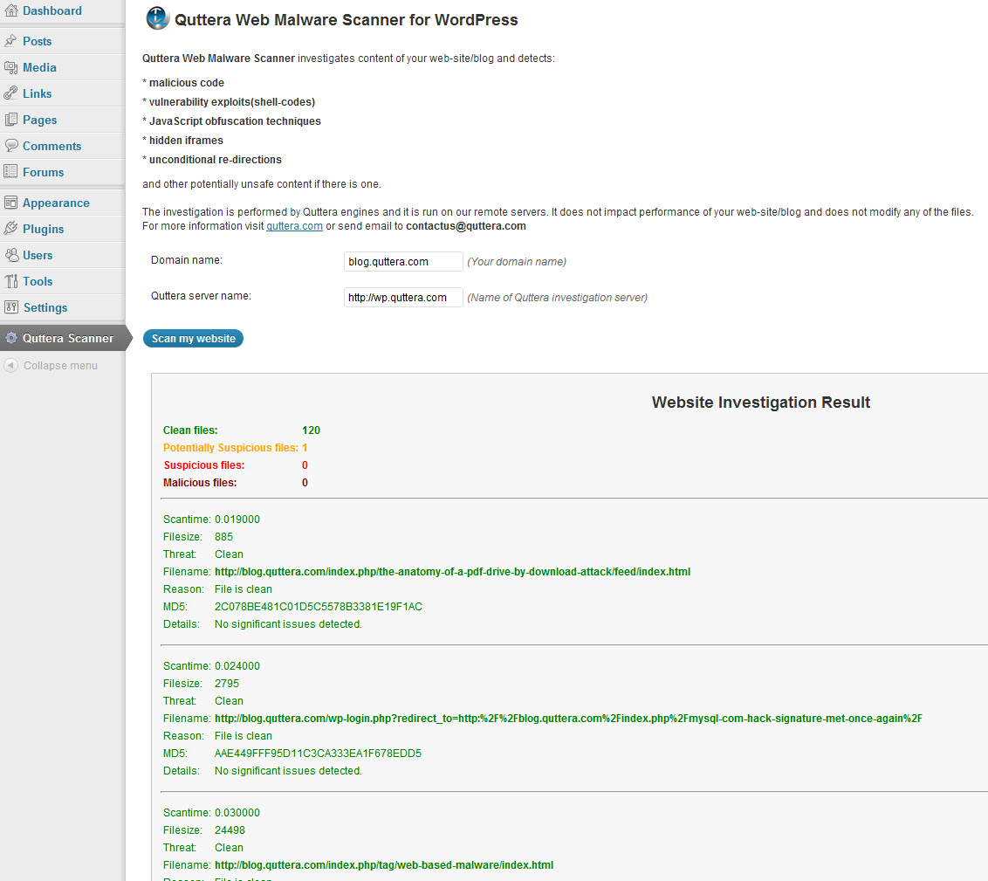
Task: Click MD5 value AAE449FFF95D11C3CA333EA1F678EDD5
Action: (x=319, y=754)
